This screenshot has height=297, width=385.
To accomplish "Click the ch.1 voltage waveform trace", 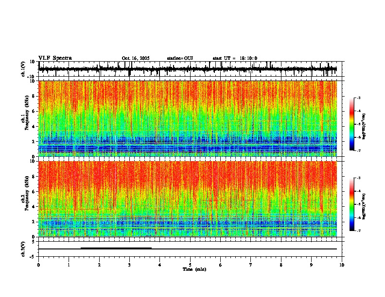I will pos(188,69).
